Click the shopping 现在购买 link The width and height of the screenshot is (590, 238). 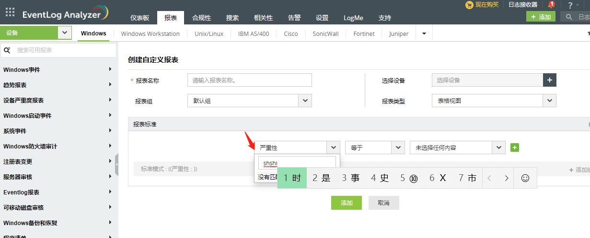[x=482, y=5]
